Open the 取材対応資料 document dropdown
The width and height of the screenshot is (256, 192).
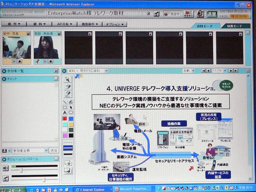[106, 71]
